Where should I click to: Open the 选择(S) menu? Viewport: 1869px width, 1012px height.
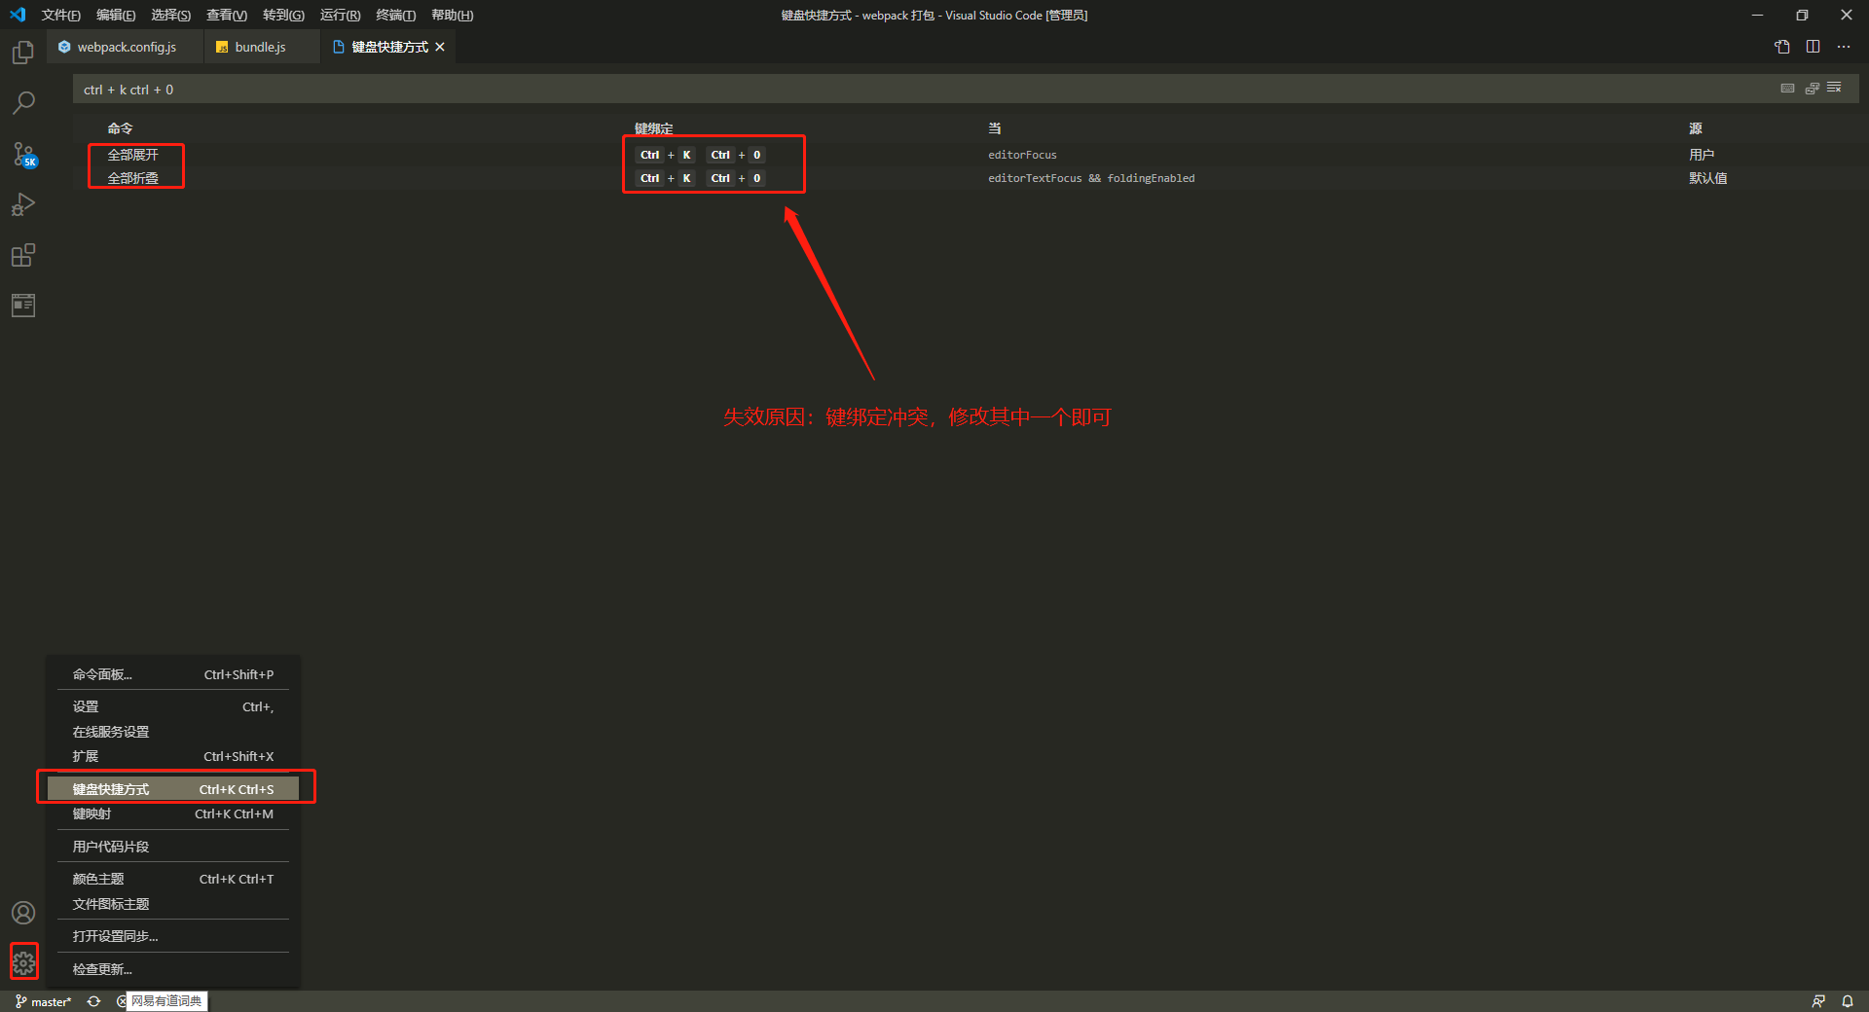[170, 15]
